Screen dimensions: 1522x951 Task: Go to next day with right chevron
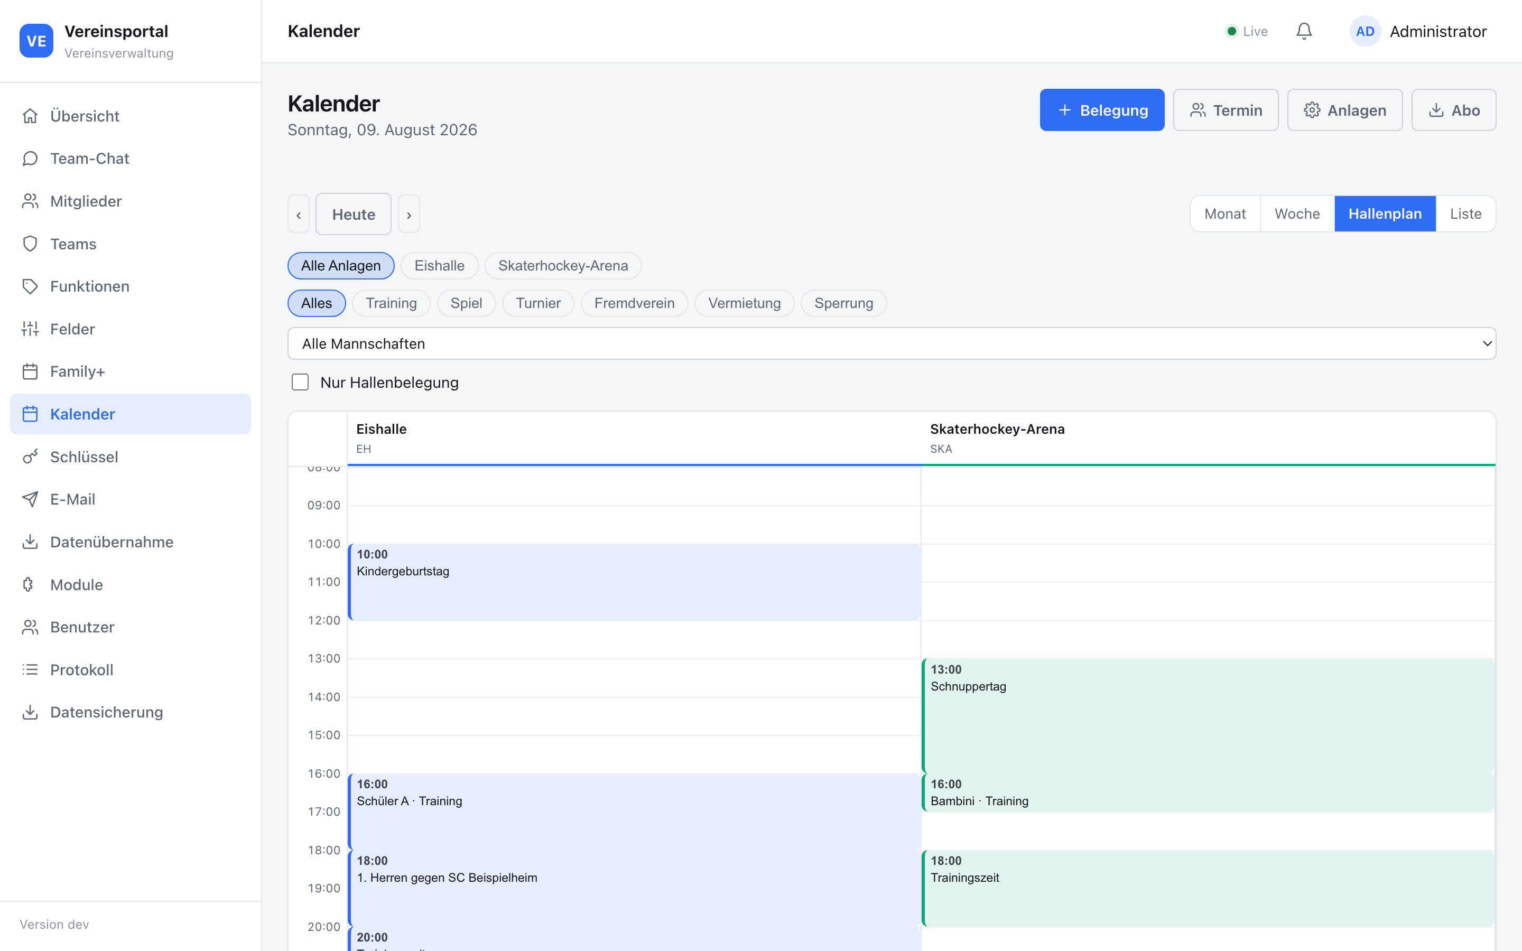(x=409, y=215)
